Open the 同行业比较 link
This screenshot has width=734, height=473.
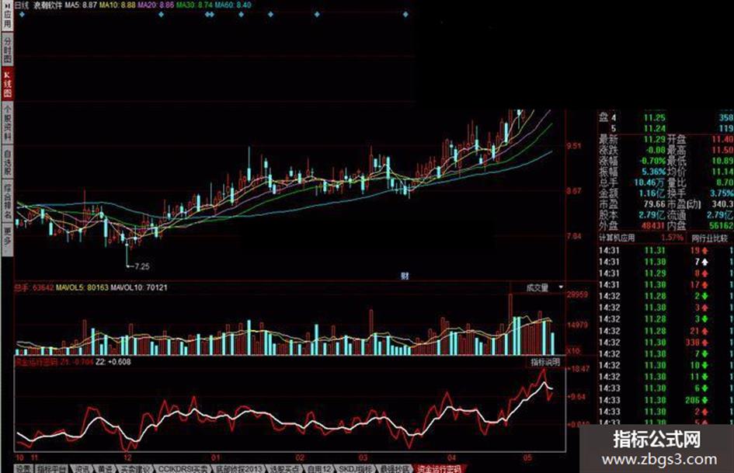pos(710,238)
